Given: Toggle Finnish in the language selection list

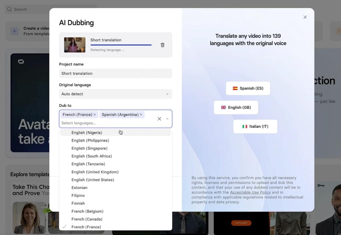Looking at the screenshot, I should click(x=78, y=203).
